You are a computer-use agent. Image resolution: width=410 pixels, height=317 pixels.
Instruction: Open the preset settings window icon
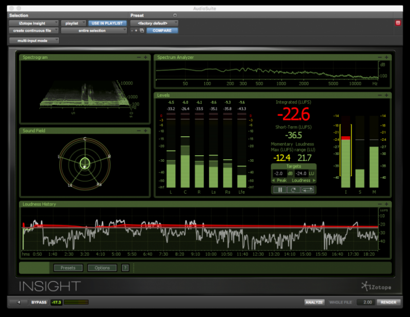tap(142, 31)
